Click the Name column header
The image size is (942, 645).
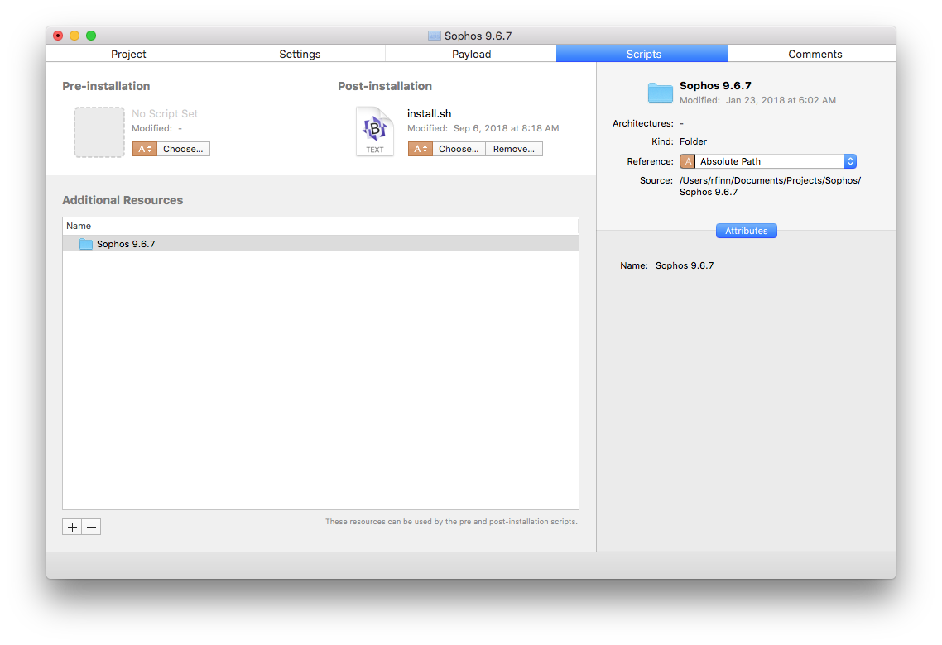(321, 227)
